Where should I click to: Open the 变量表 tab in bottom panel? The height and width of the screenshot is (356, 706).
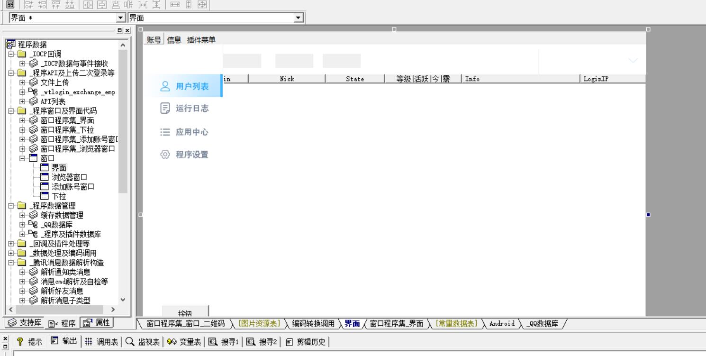tap(184, 341)
